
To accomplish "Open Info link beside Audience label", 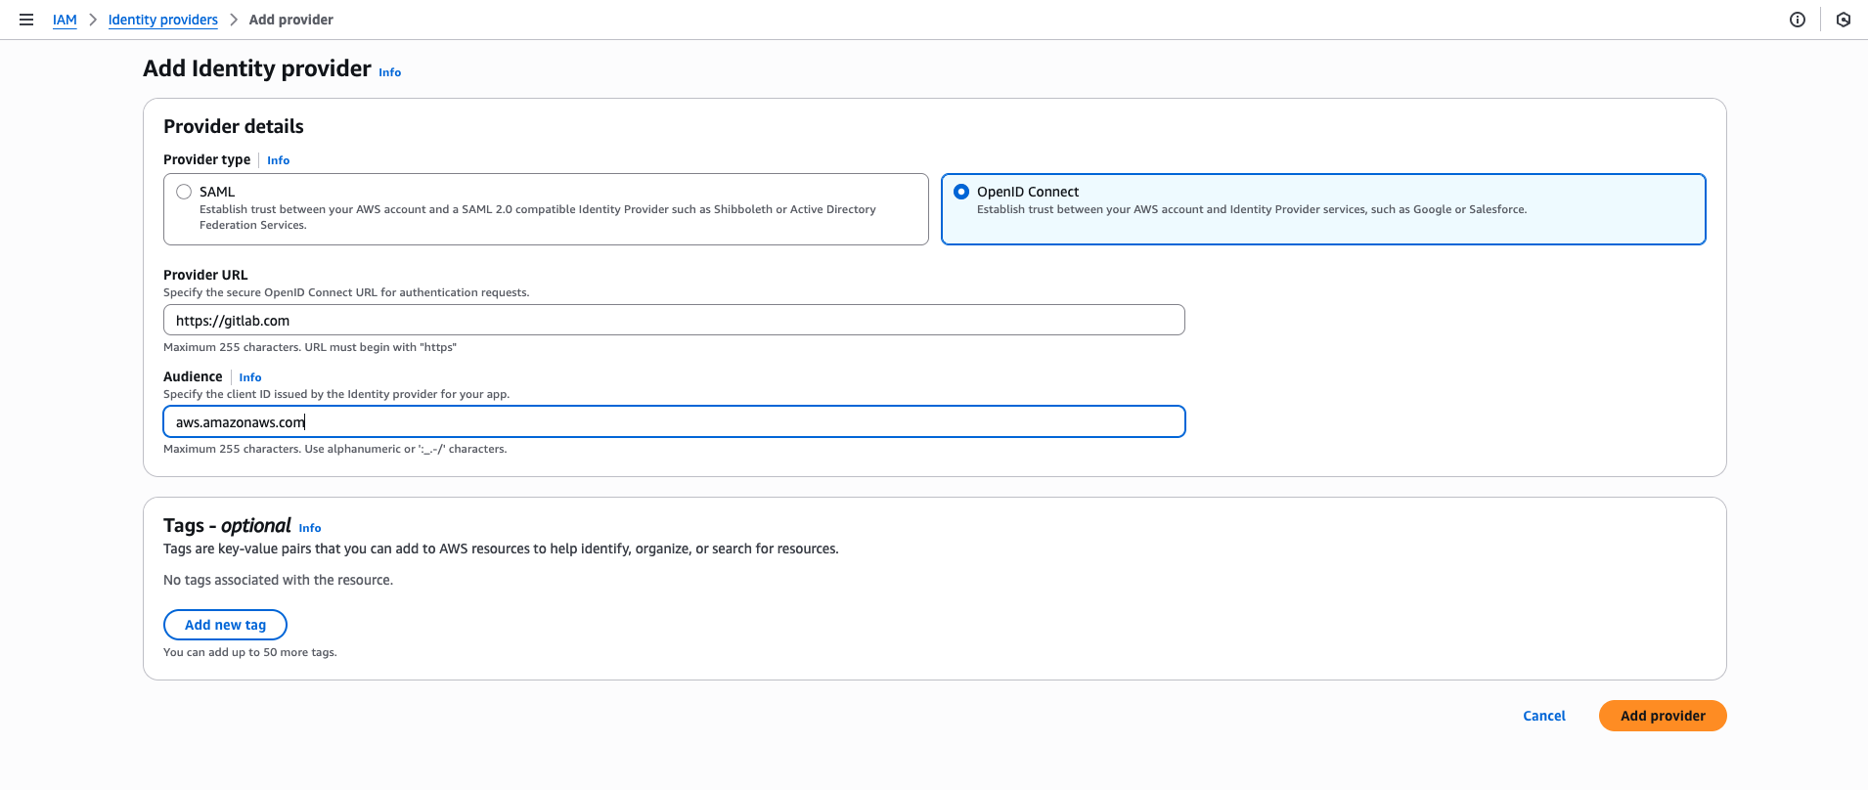I will point(250,377).
